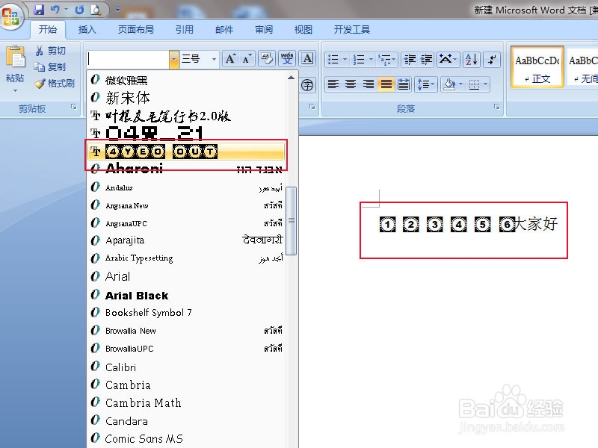Select the Arial Black font
Viewport: 598px width, 448px height.
pyautogui.click(x=137, y=295)
